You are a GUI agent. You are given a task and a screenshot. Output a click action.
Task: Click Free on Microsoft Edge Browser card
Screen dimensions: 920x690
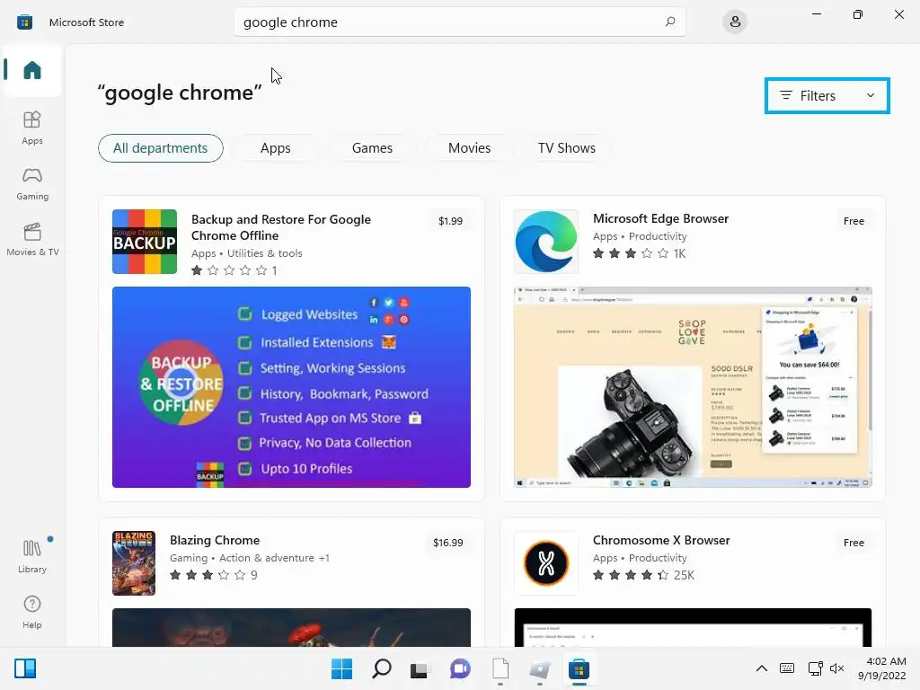coord(854,221)
